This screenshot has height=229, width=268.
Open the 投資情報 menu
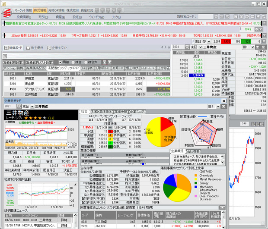tap(24, 17)
